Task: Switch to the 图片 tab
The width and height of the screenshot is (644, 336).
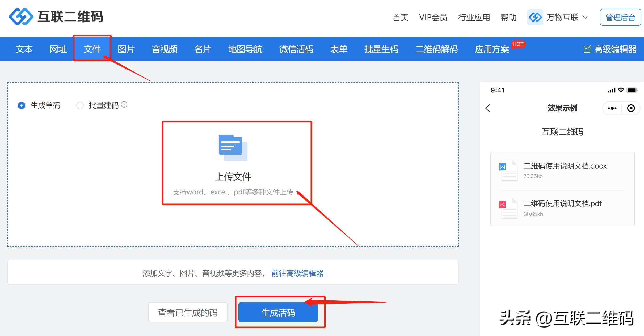Action: 126,49
